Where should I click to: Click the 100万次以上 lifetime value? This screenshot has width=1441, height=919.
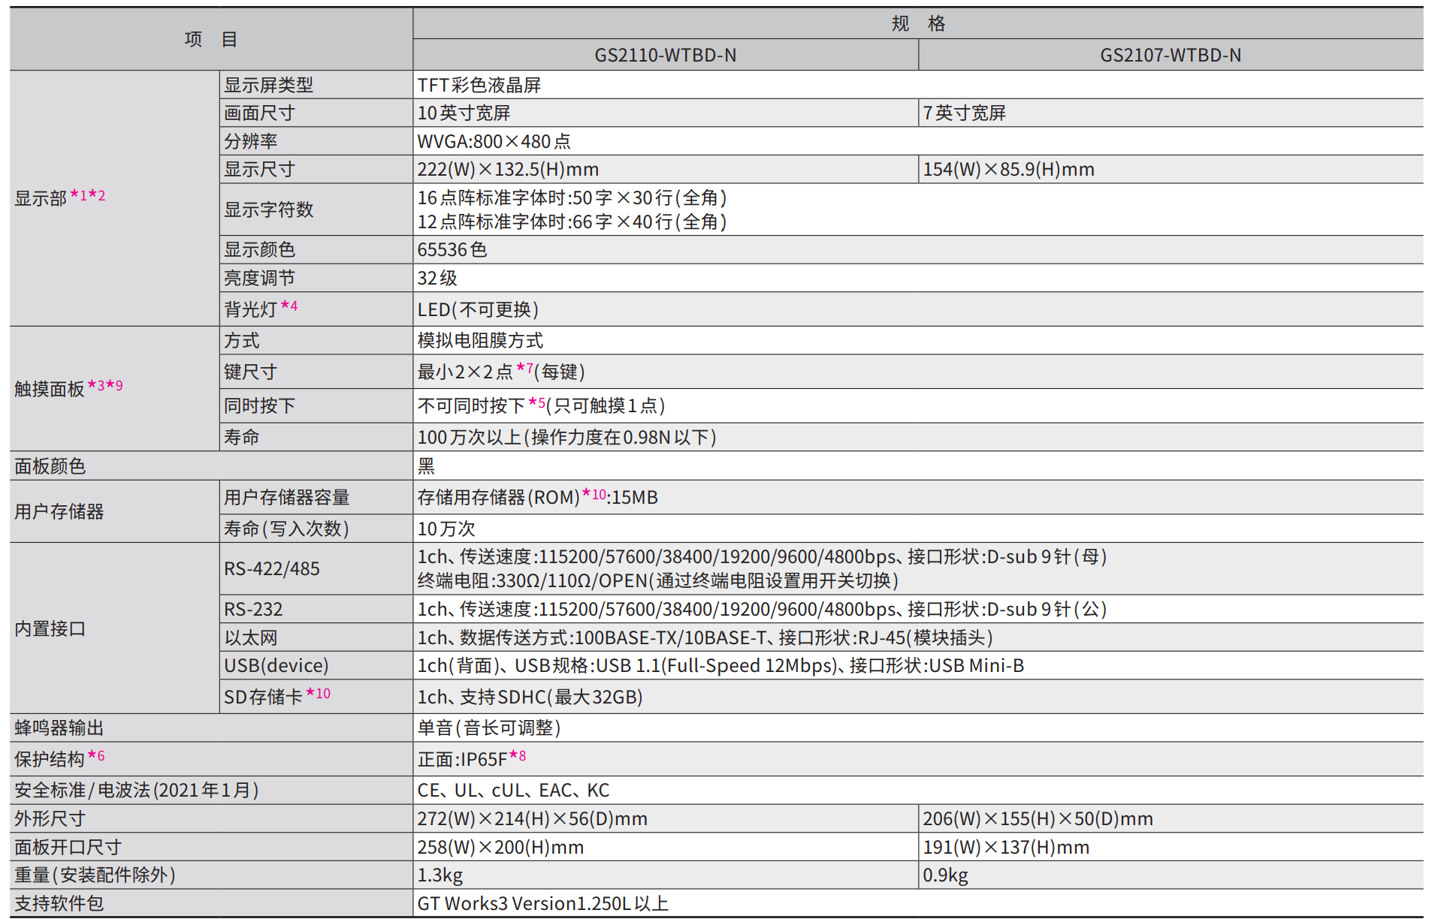[x=566, y=437]
